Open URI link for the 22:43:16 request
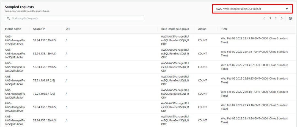This screenshot has width=297, height=127. click(x=66, y=107)
